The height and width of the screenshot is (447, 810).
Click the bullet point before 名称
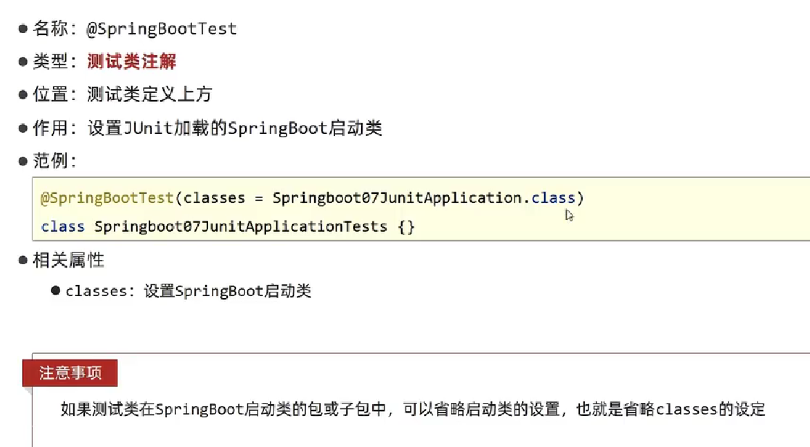tap(23, 29)
